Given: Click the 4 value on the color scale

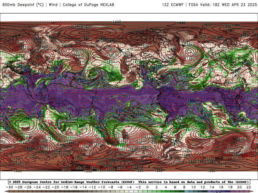Looking at the screenshot, I should pos(166,187).
